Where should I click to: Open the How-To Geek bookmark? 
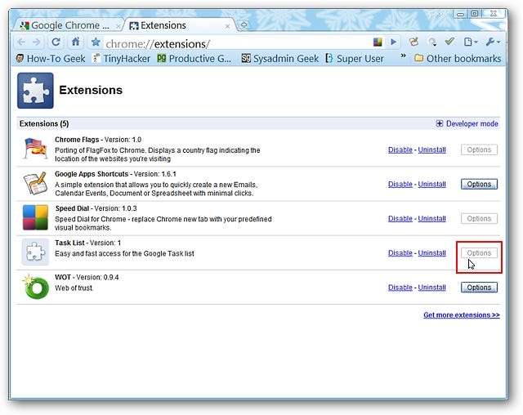point(51,59)
